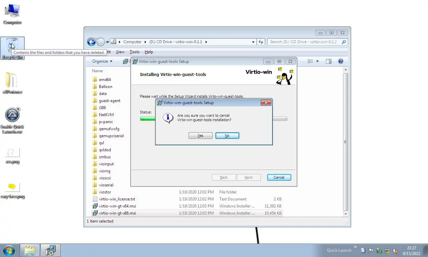
Task: Switch to the installer taskbar button
Action: tap(50, 250)
